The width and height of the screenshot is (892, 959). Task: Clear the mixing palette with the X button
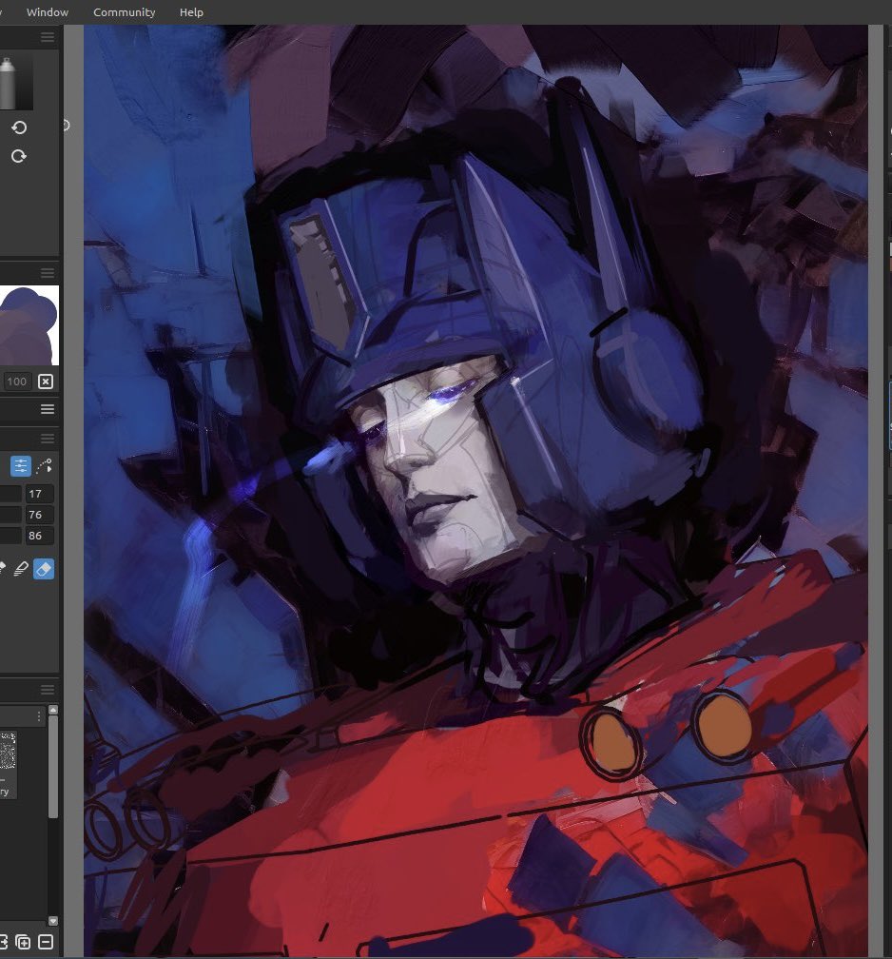click(46, 382)
